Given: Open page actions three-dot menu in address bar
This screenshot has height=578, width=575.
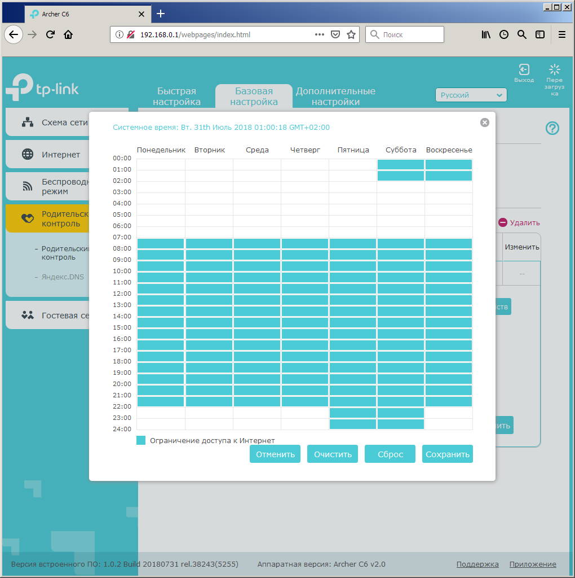Looking at the screenshot, I should (x=320, y=34).
